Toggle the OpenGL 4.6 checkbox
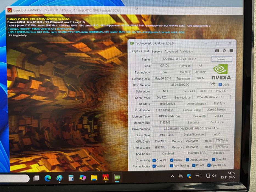256x192 pixels. coord(209,165)
